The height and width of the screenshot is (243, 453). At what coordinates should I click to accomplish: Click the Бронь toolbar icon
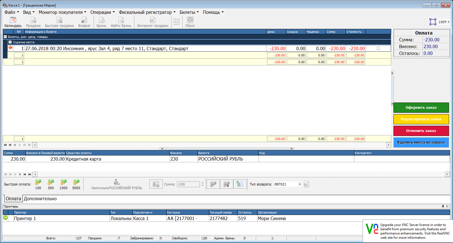click(x=101, y=22)
